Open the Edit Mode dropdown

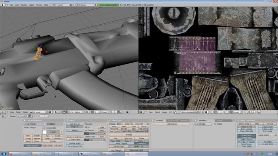38,112
